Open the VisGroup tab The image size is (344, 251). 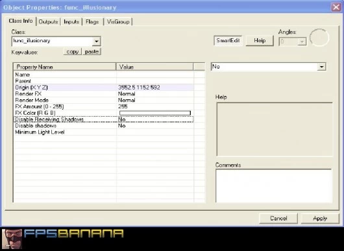click(118, 21)
